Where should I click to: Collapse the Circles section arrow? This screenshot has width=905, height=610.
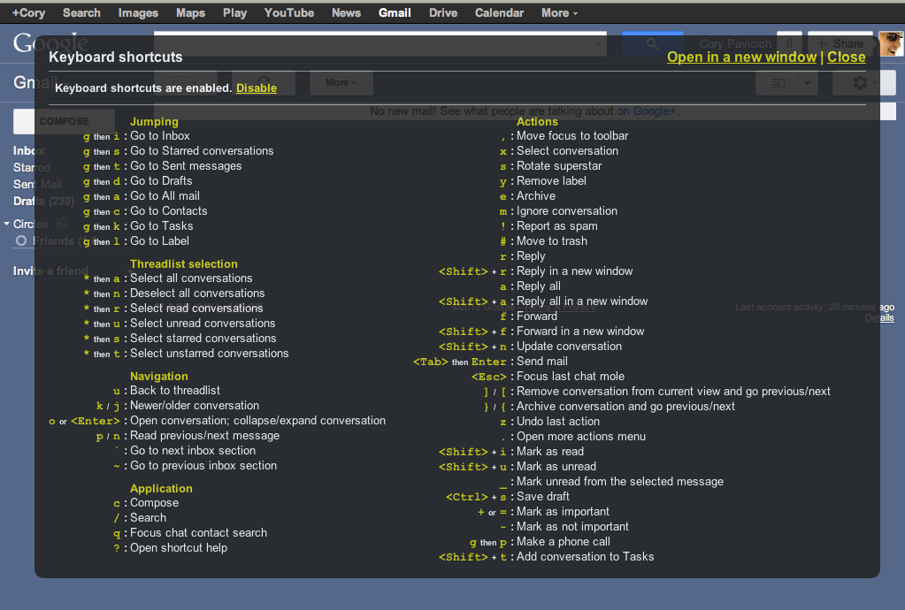[x=7, y=224]
